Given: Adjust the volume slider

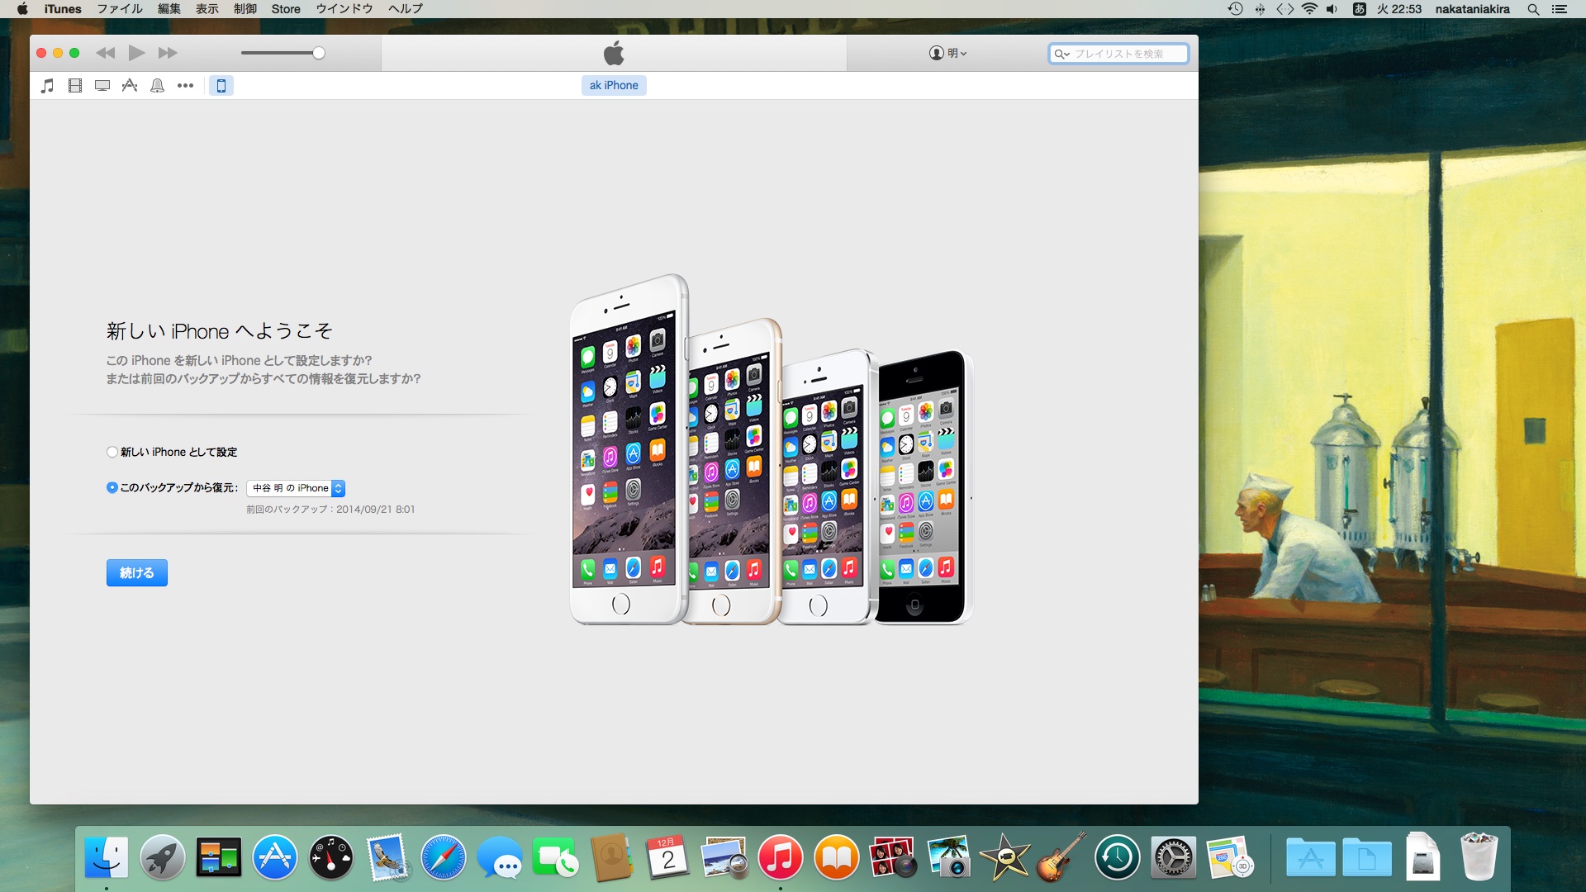Looking at the screenshot, I should pos(318,53).
